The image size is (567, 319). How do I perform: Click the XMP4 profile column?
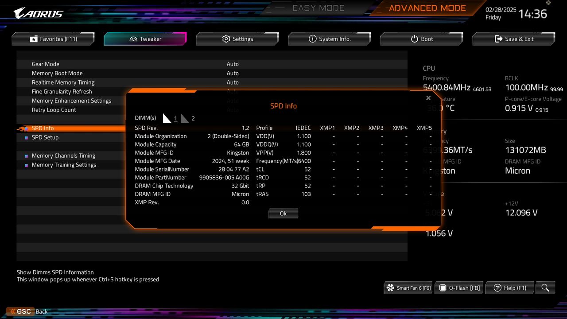(400, 128)
